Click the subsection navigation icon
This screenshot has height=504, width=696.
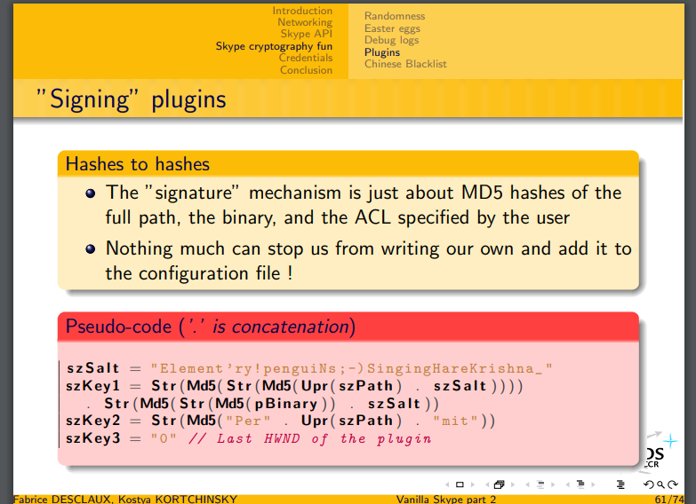pos(540,484)
